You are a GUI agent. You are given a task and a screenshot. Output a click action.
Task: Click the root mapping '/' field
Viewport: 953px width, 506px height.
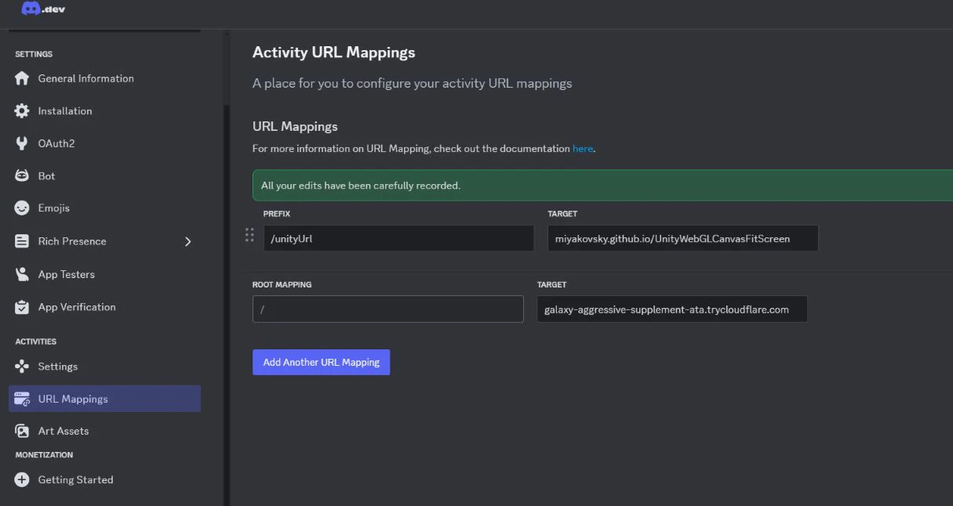[x=387, y=309]
